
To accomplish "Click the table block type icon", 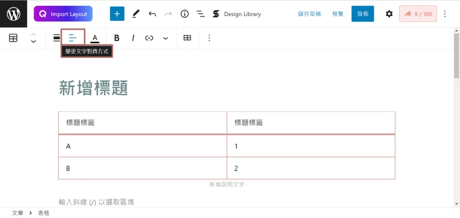I will coord(13,38).
